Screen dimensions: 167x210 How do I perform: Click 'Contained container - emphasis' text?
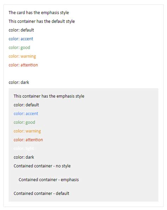tap(49, 180)
